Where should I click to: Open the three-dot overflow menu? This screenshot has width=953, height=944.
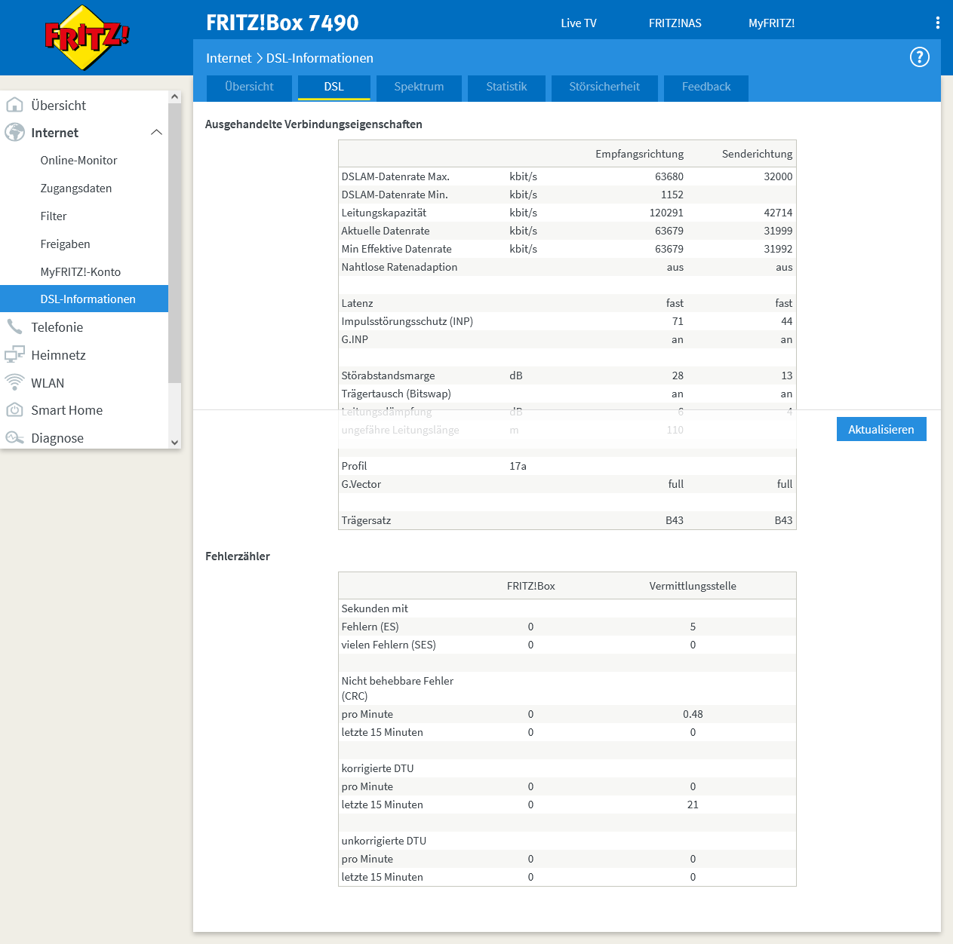coord(937,22)
